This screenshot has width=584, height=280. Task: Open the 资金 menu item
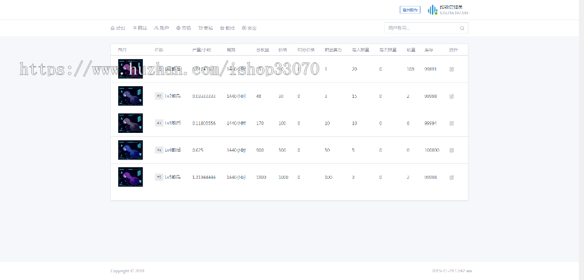point(249,28)
